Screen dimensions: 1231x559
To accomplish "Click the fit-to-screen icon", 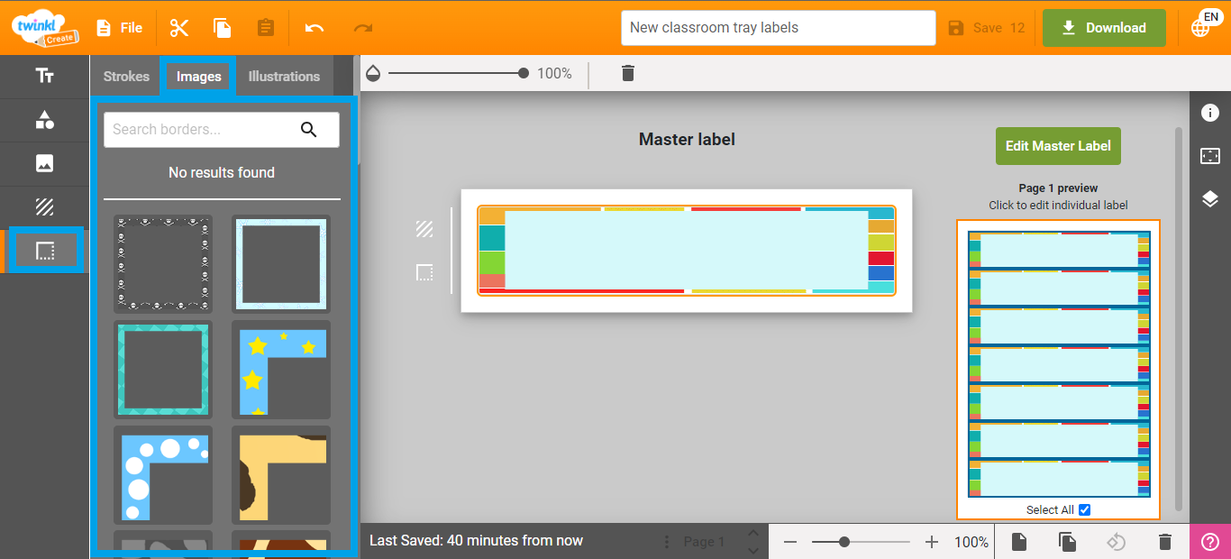I will [x=1210, y=156].
